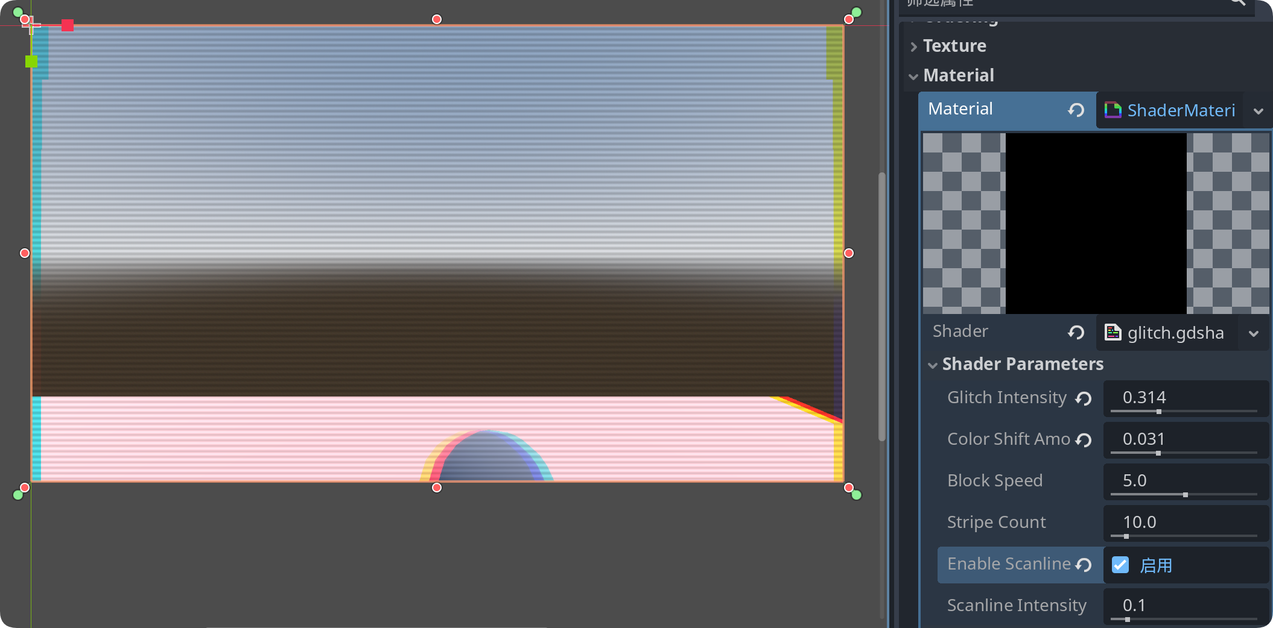The height and width of the screenshot is (628, 1273).
Task: Revert the Color Shift Amount value
Action: (x=1084, y=440)
